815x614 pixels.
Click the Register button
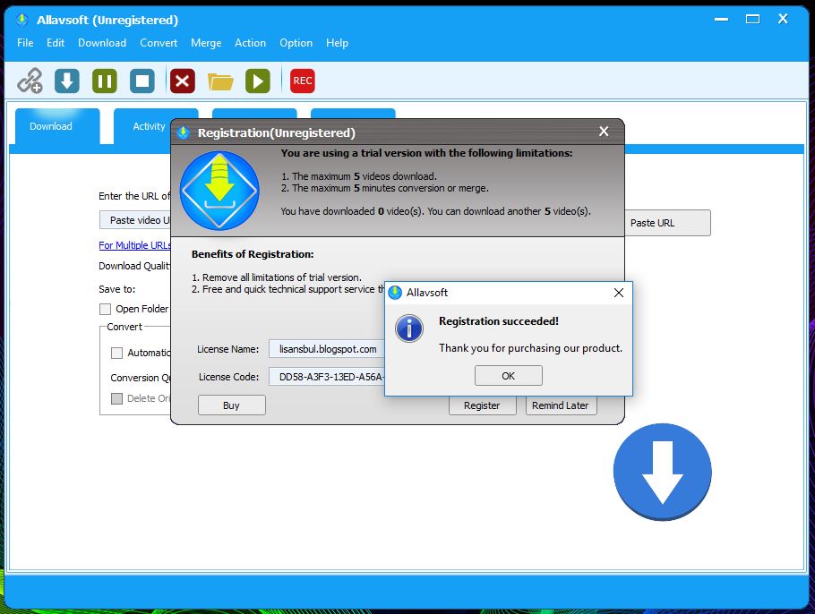click(482, 405)
